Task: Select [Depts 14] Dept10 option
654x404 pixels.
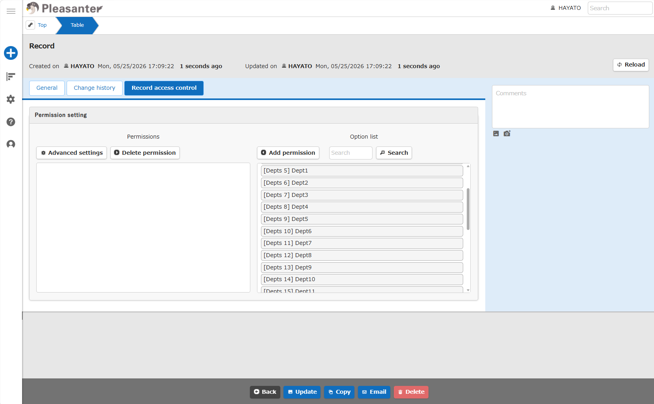Action: pos(362,280)
